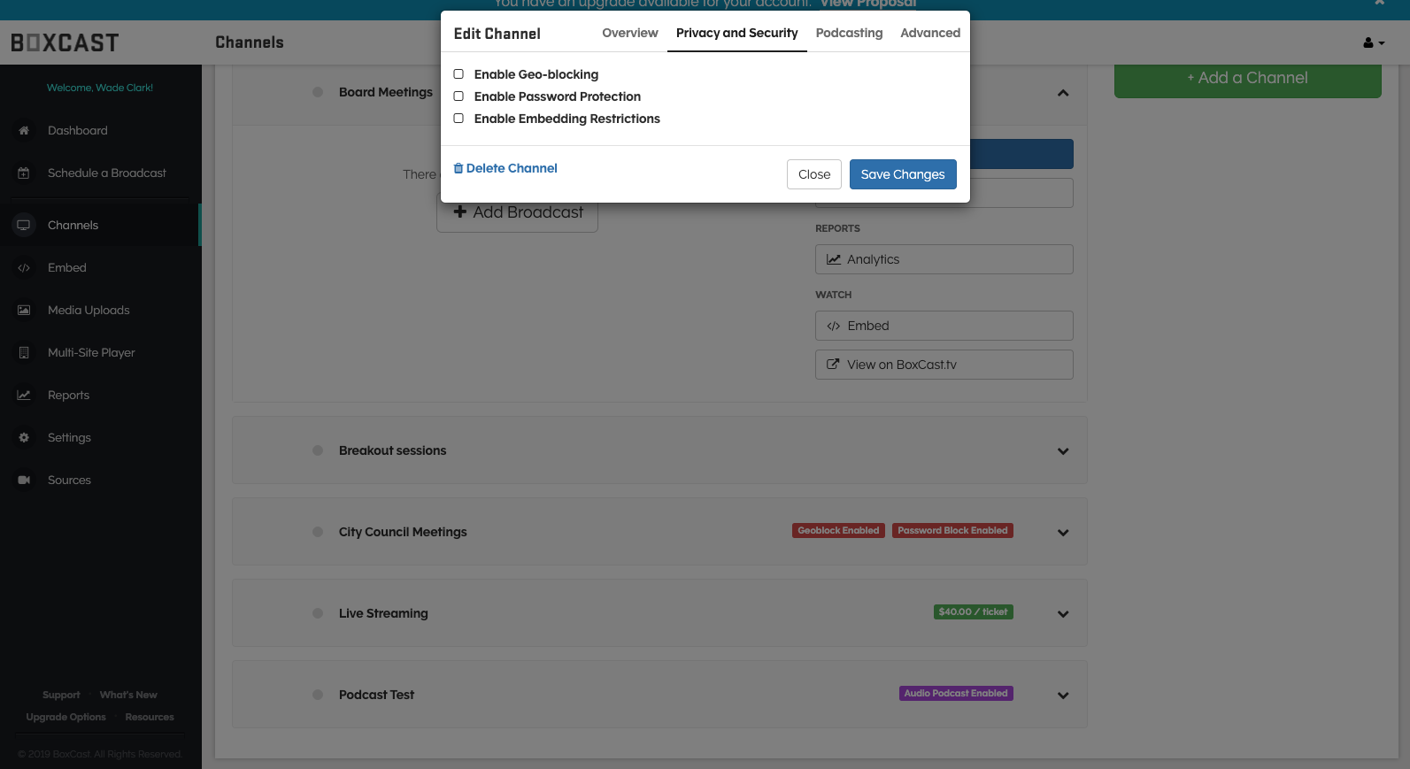Screen dimensions: 1410x769
Task: Check Enable Password Protection
Action: [458, 96]
